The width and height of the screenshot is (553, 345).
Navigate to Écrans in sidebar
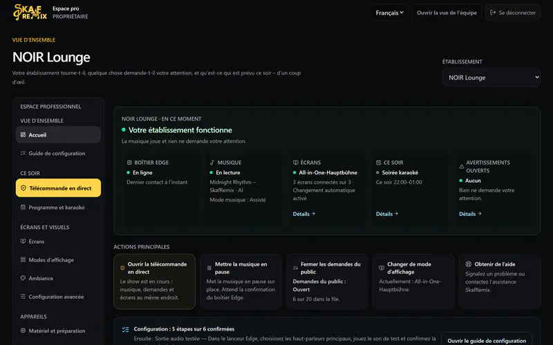pos(58,241)
